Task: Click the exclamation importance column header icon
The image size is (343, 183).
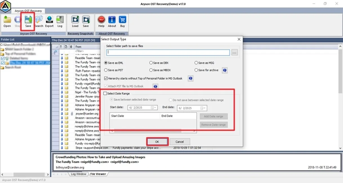Action: pyautogui.click(x=61, y=47)
